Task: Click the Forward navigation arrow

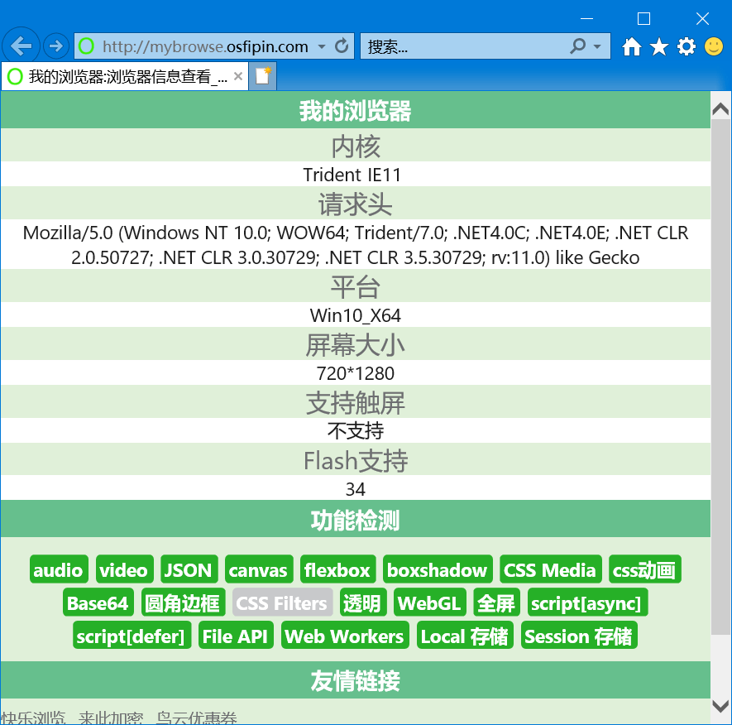Action: point(55,46)
